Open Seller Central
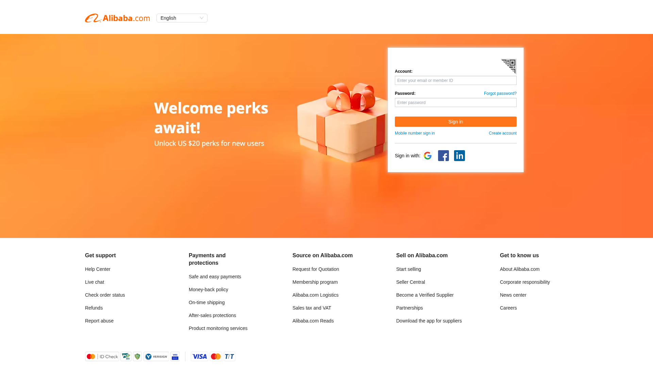This screenshot has height=367, width=653. [411, 282]
